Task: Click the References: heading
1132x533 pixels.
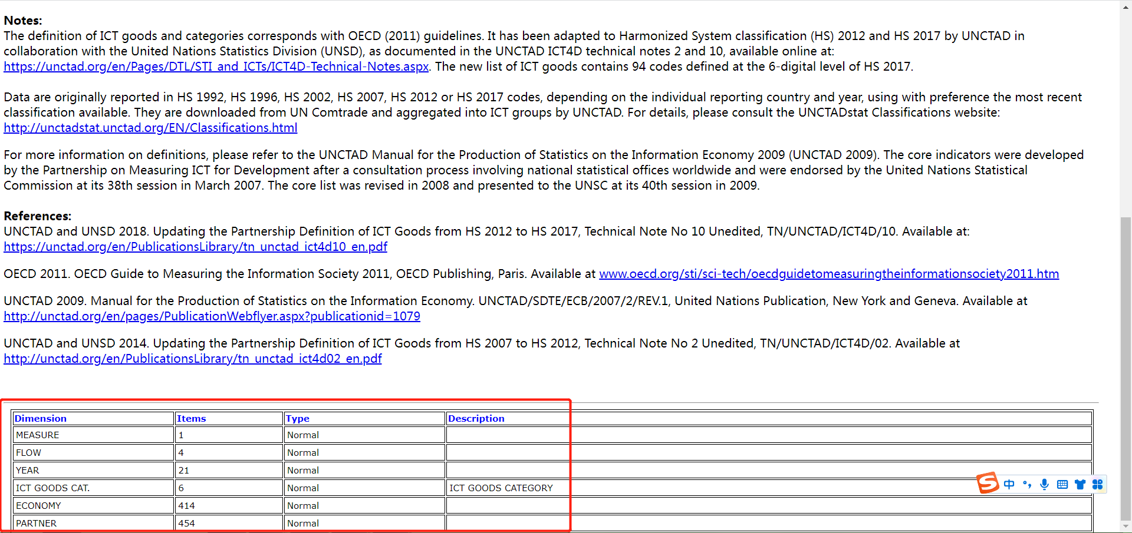Action: [x=38, y=216]
